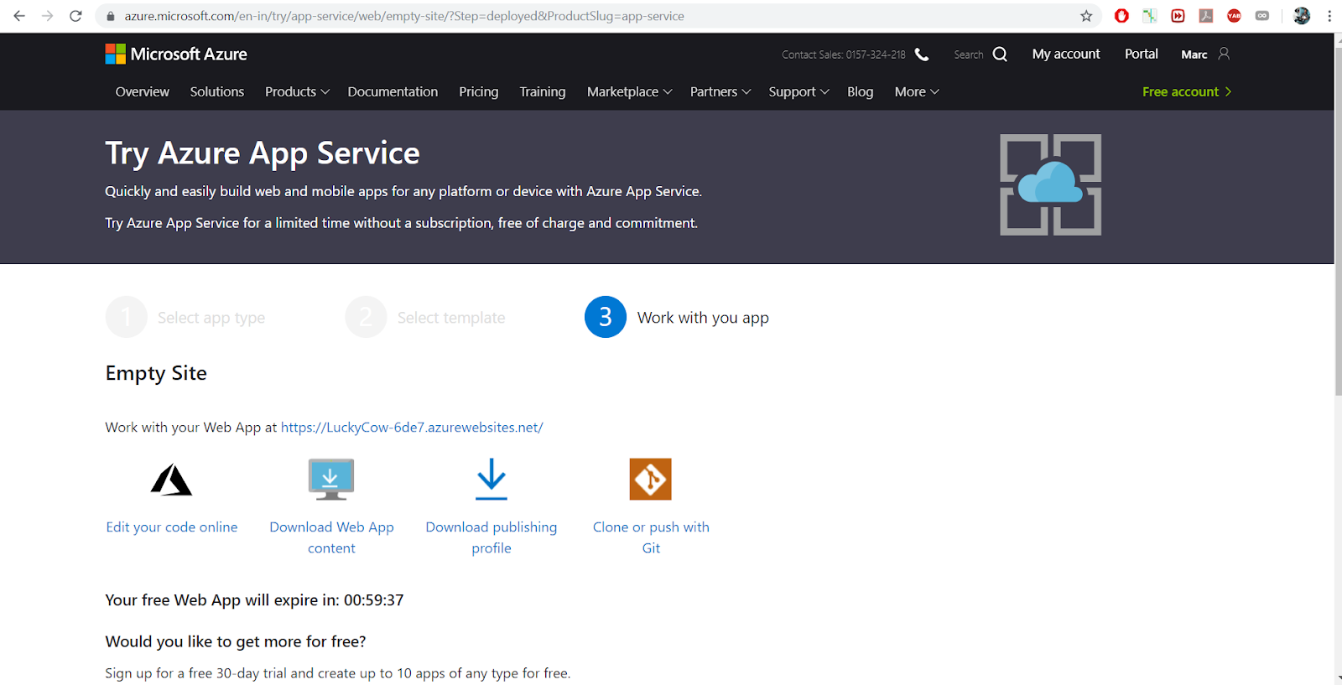Click the expire countdown 00:59:37 text
Viewport: 1342px width, 685px height.
click(x=374, y=600)
